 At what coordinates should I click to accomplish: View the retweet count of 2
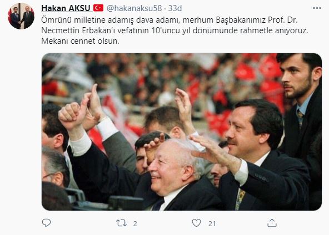135,224
